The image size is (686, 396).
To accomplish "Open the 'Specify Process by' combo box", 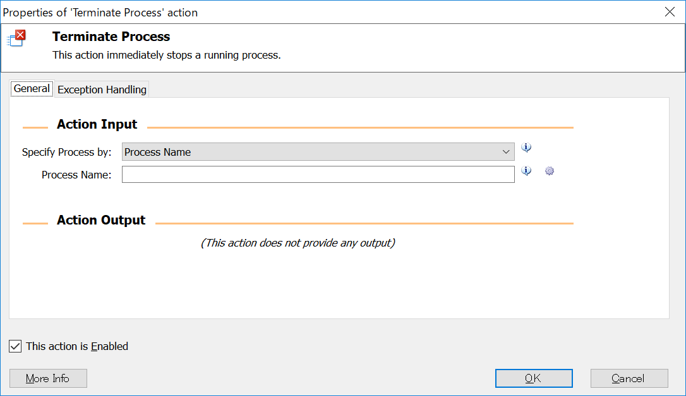I will click(x=318, y=152).
